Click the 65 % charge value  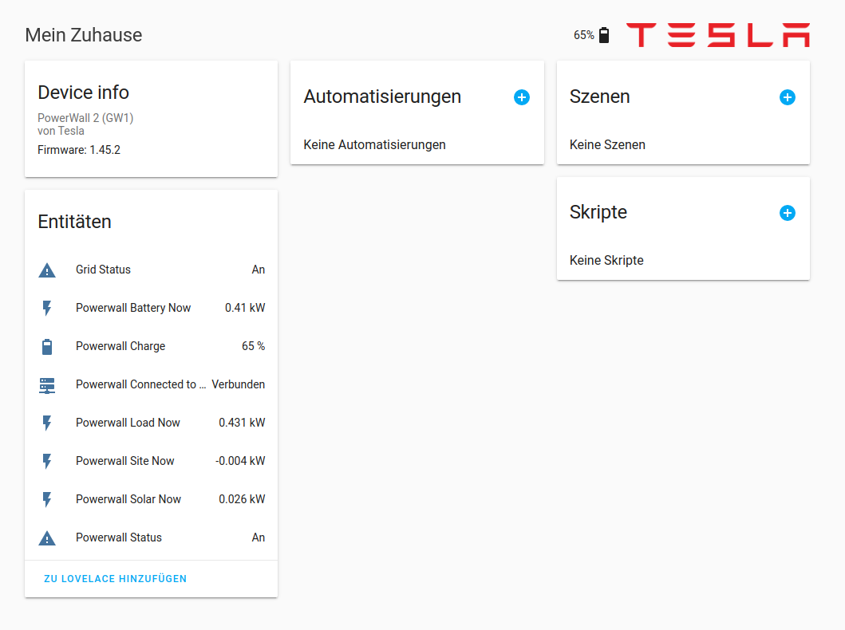coord(253,346)
